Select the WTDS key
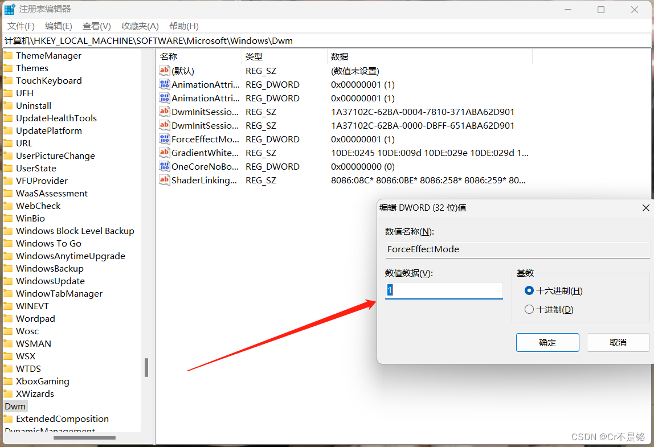Viewport: 654px width, 447px height. pos(28,368)
